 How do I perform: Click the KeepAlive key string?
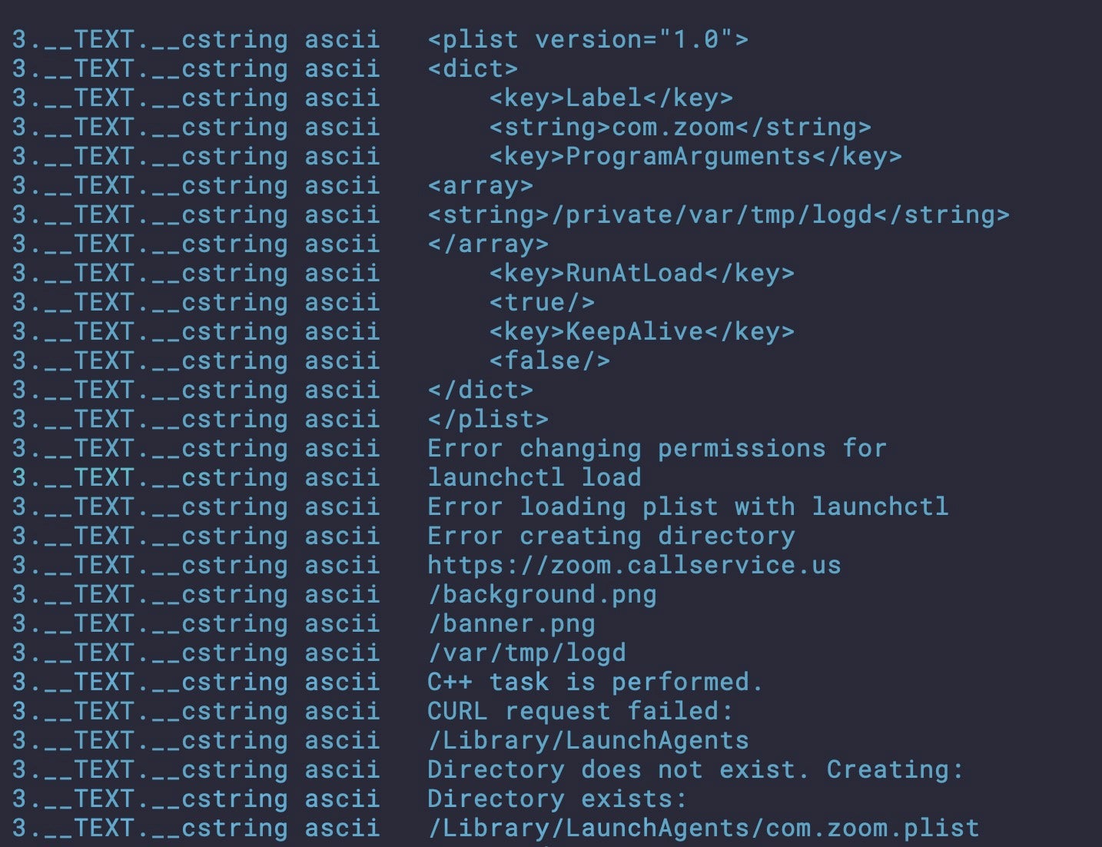point(642,332)
